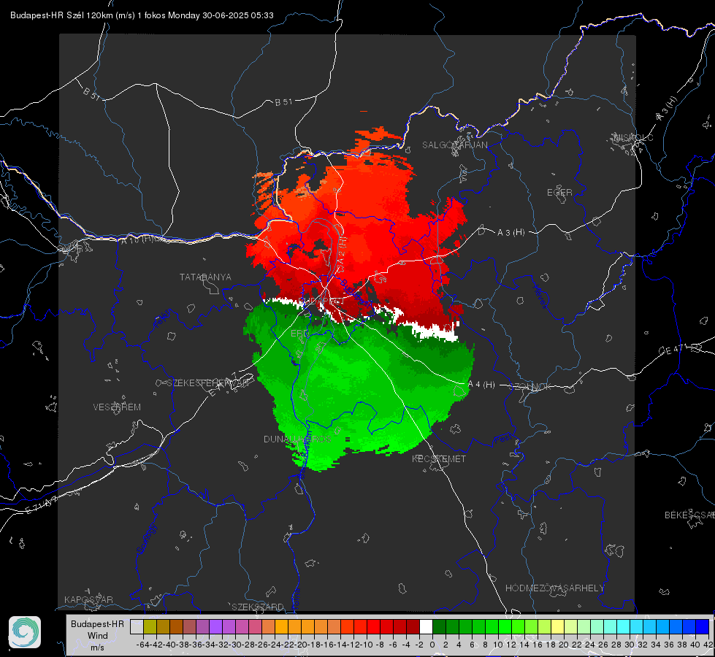Screen dimensions: 715x657
Task: Click the DUNAÚJVÁROS city label
Action: (297, 439)
